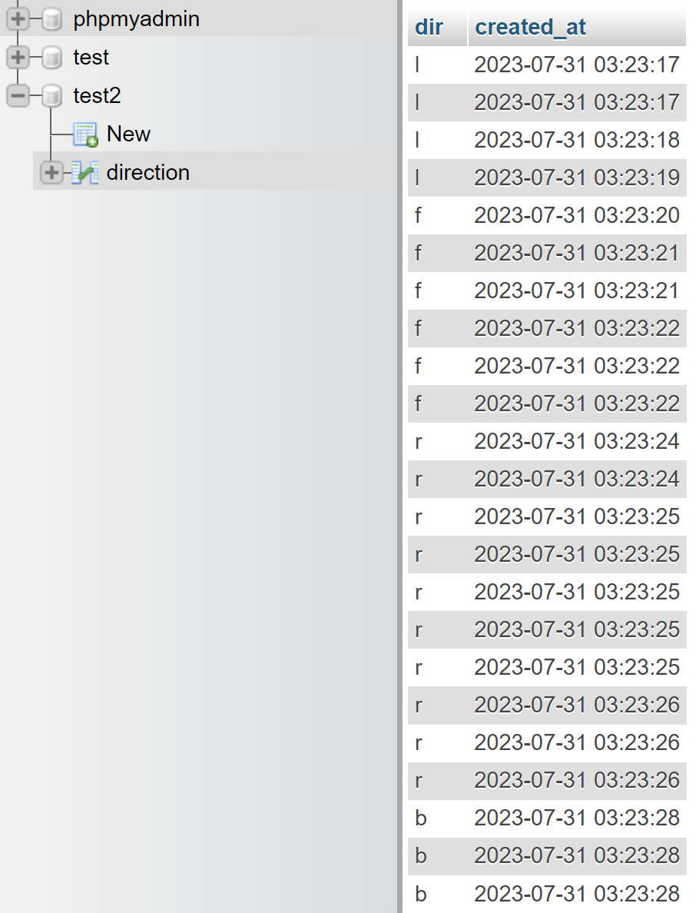This screenshot has width=699, height=913.
Task: Select the test2 database name
Action: point(97,95)
